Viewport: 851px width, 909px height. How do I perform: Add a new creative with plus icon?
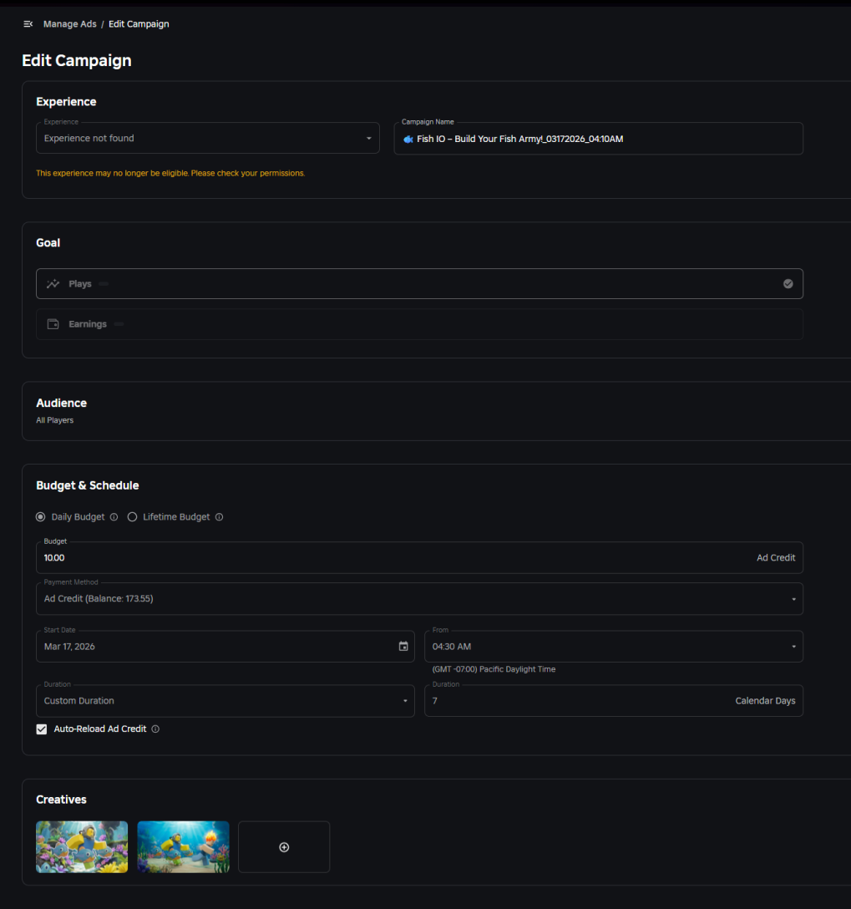[284, 847]
